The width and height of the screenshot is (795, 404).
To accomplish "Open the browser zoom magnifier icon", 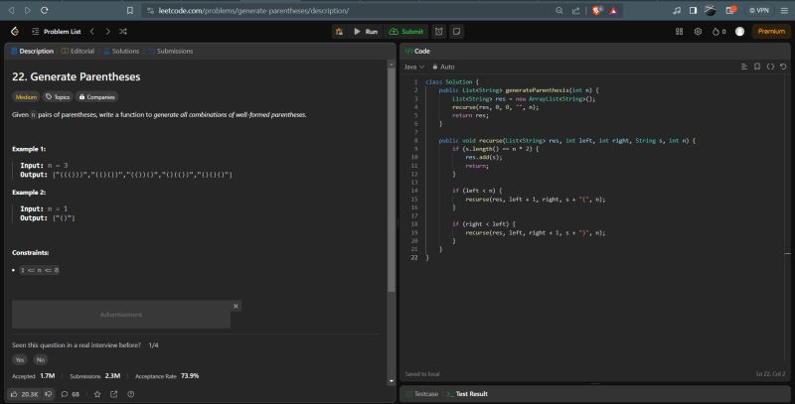I will click(559, 10).
